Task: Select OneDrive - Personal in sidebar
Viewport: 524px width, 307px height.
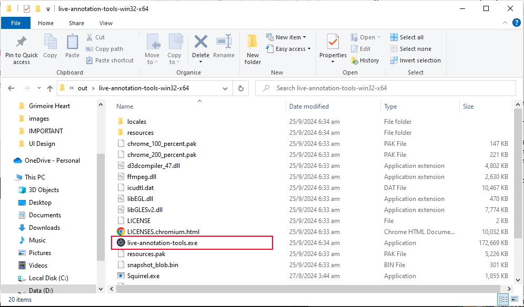Action: (x=52, y=161)
